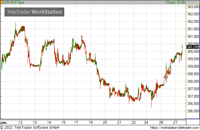Click the 362,000 price axis label
Image resolution: width=200 pixels, height=130 pixels.
coord(193,22)
